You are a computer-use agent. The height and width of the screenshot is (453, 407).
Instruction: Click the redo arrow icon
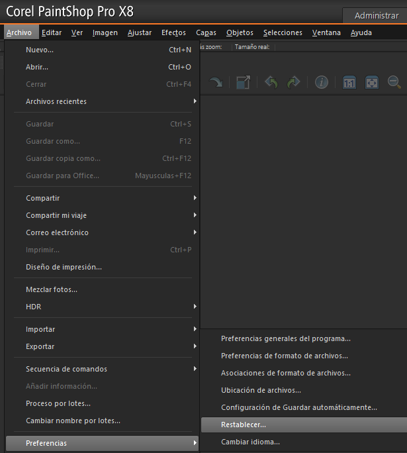click(293, 82)
